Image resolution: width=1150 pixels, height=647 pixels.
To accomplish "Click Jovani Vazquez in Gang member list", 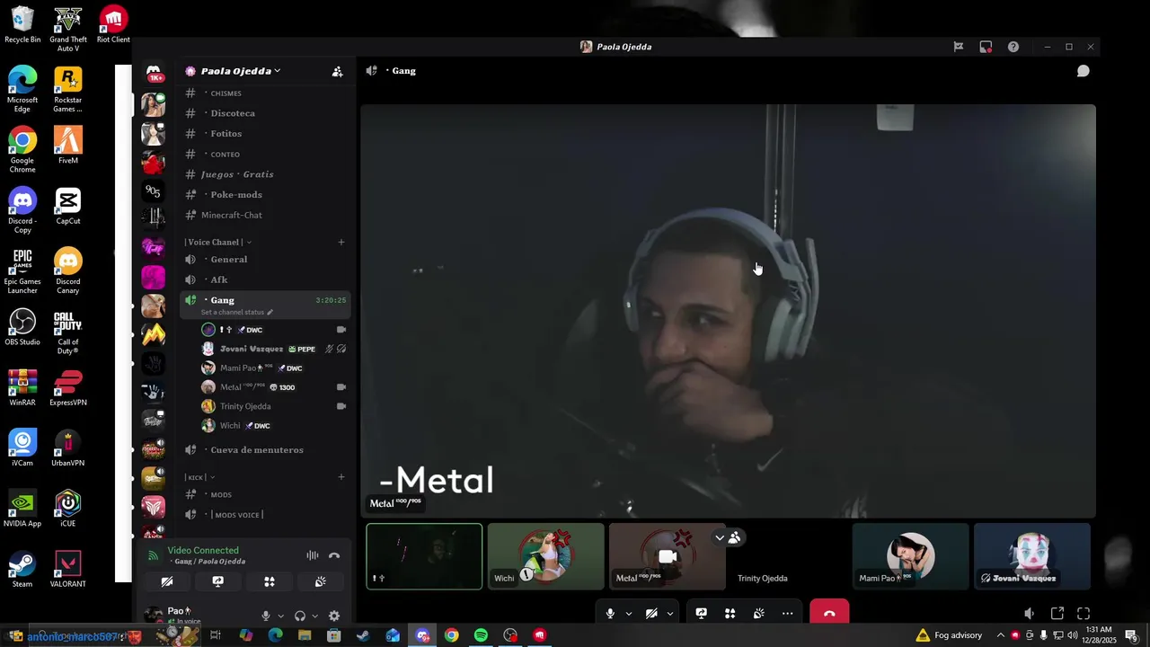I will tap(274, 349).
